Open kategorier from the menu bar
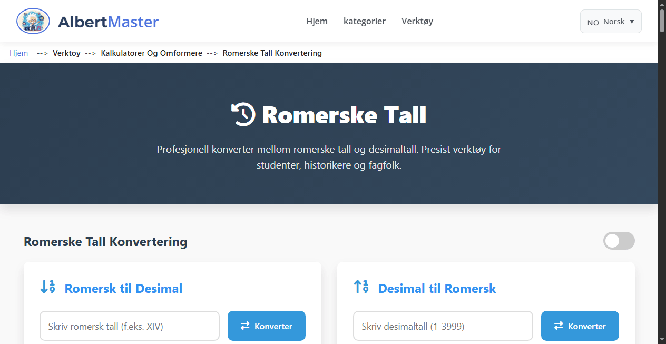 [x=365, y=21]
